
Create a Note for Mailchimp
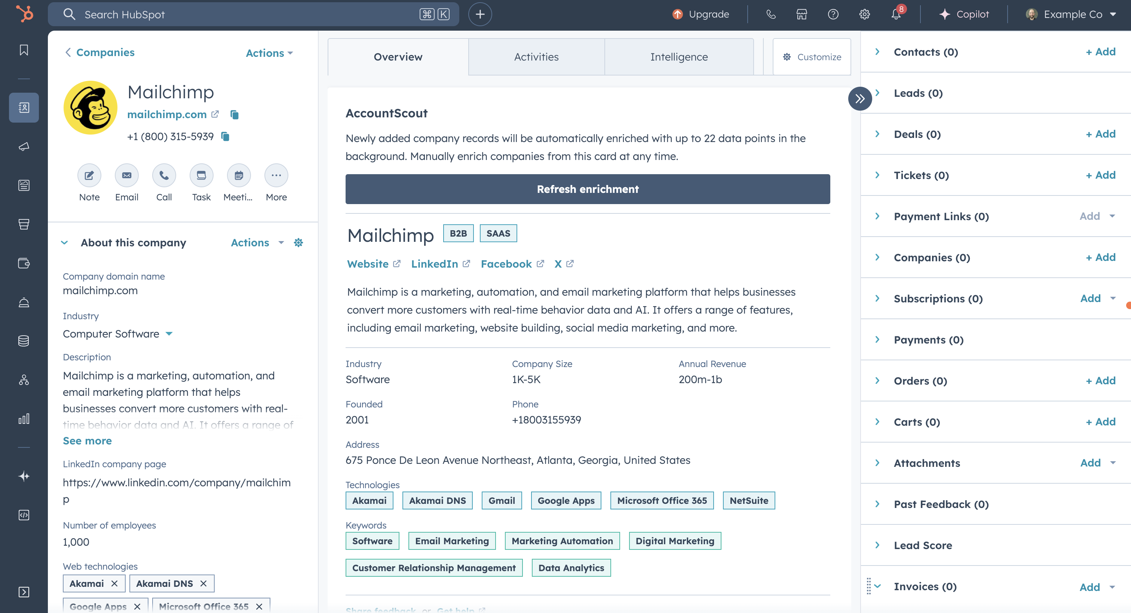click(89, 175)
